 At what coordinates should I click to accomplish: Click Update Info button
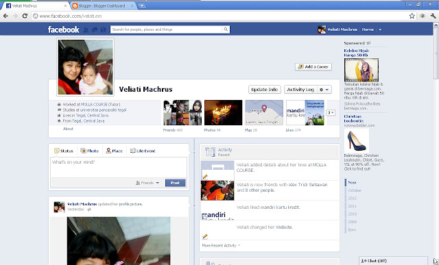pos(265,90)
